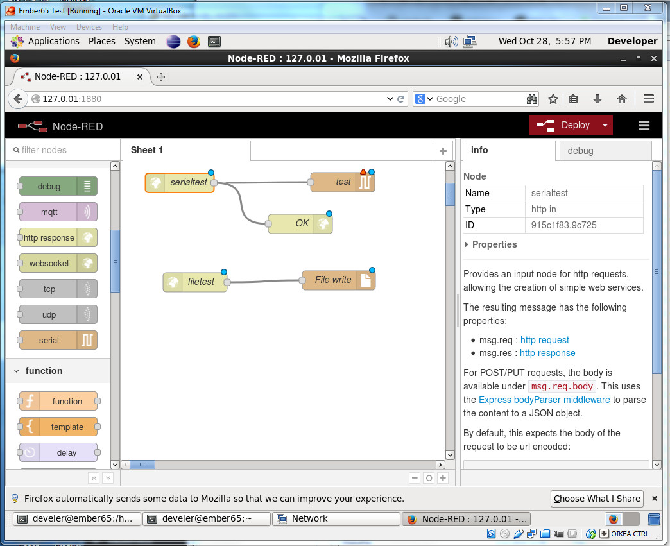This screenshot has height=546, width=670.
Task: Open Firefox main menu button
Action: tap(649, 99)
